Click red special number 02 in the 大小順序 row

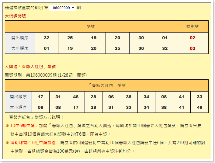[192, 48]
